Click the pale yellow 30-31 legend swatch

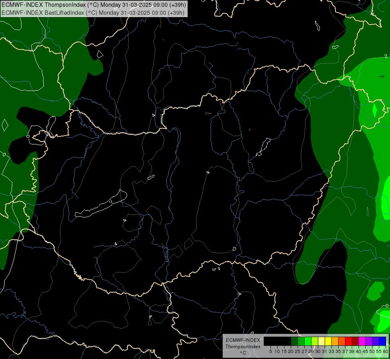(x=321, y=341)
